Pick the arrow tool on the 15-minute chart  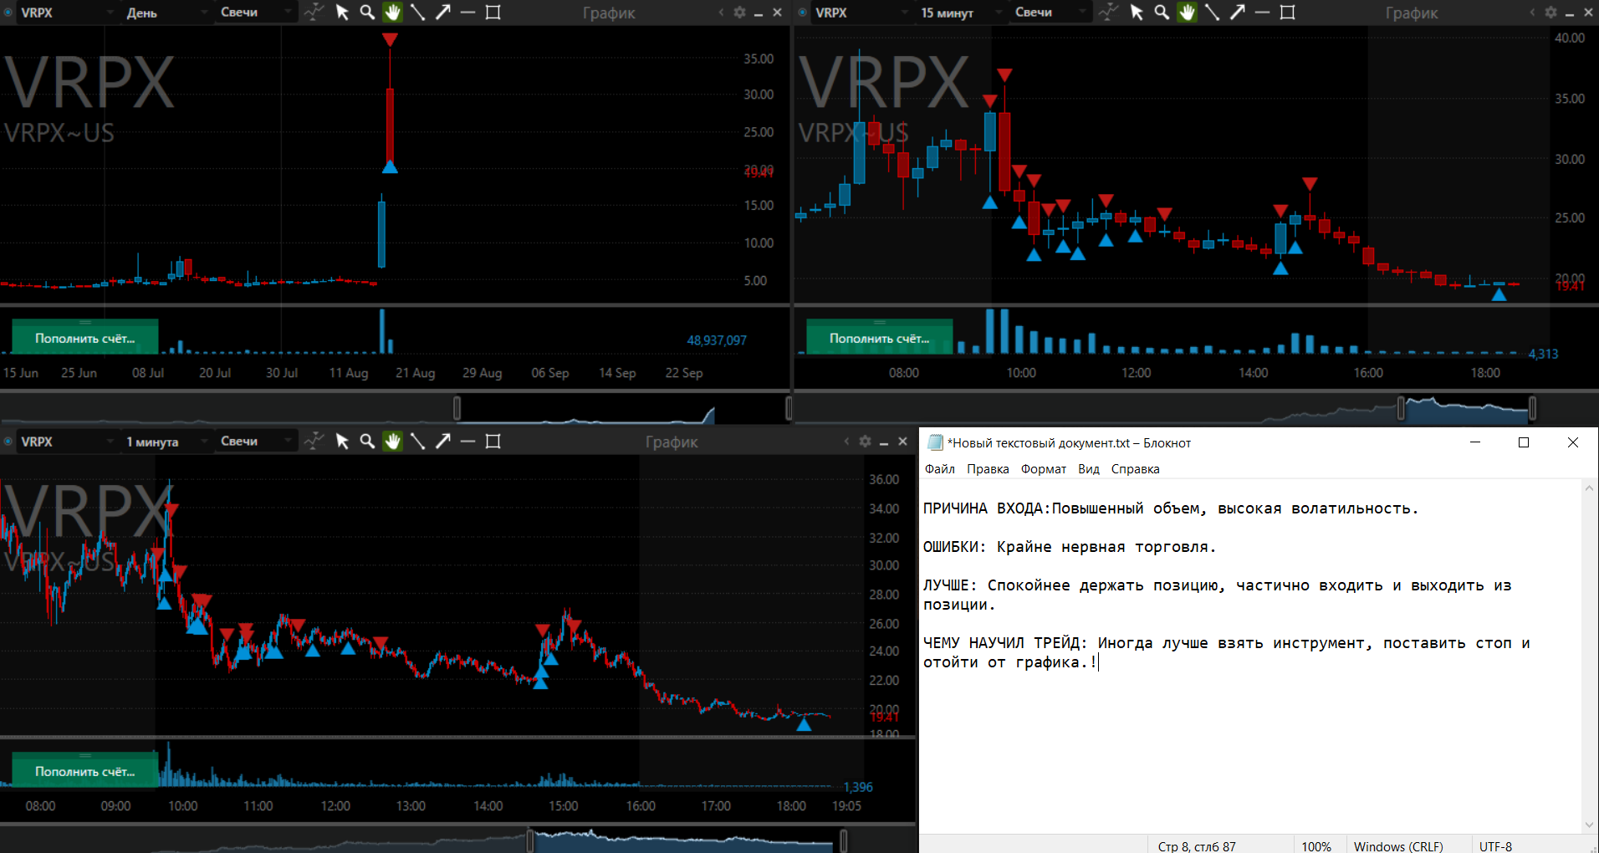(1238, 12)
